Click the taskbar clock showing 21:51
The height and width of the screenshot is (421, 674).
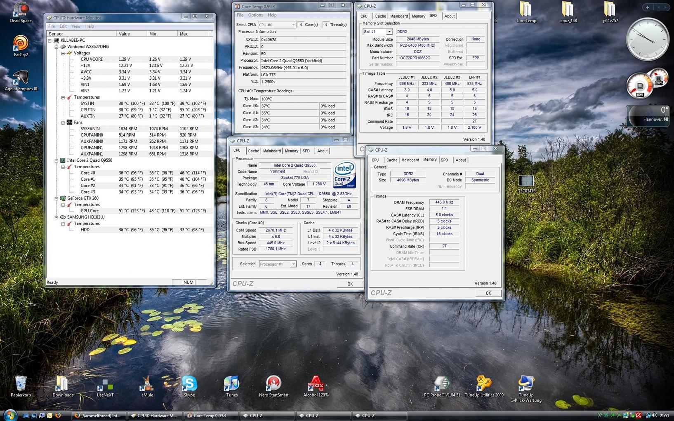point(664,416)
